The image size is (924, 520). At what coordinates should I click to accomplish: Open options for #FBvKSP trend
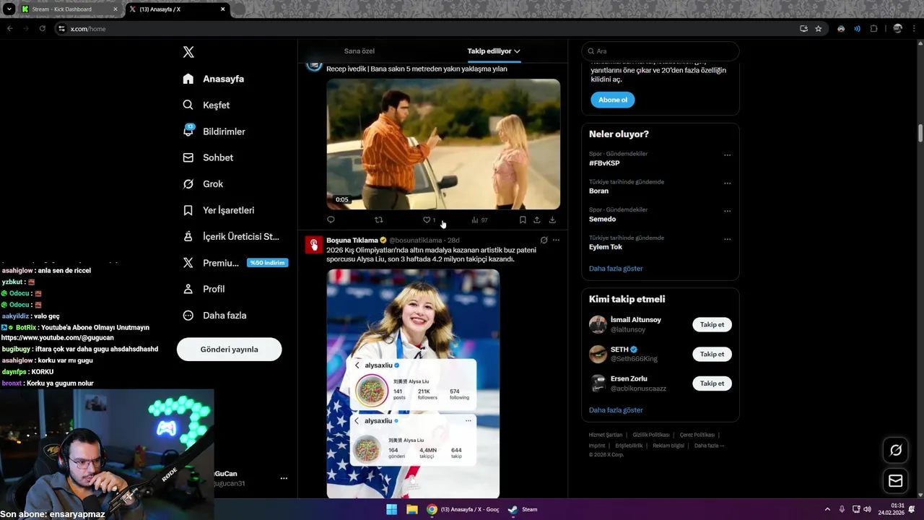coord(727,155)
